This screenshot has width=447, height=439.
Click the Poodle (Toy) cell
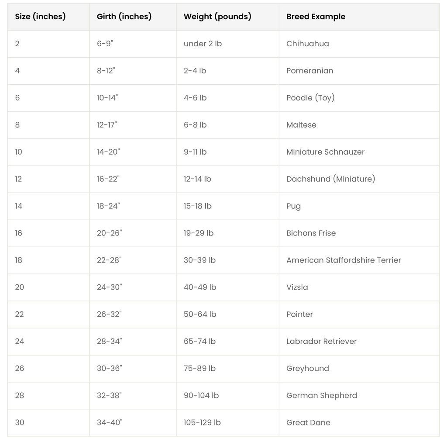359,98
